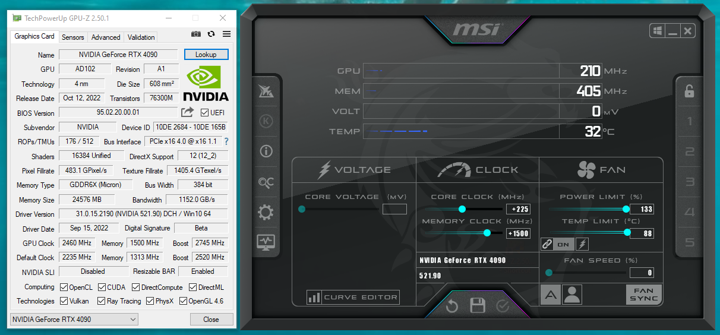This screenshot has width=720, height=335.
Task: Toggle the OpenGL 4.6 checkbox
Action: pos(182,301)
